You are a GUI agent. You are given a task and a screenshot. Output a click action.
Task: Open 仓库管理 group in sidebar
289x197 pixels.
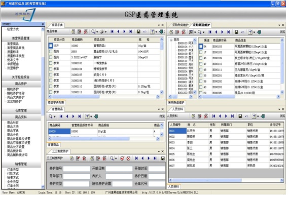click(x=21, y=110)
